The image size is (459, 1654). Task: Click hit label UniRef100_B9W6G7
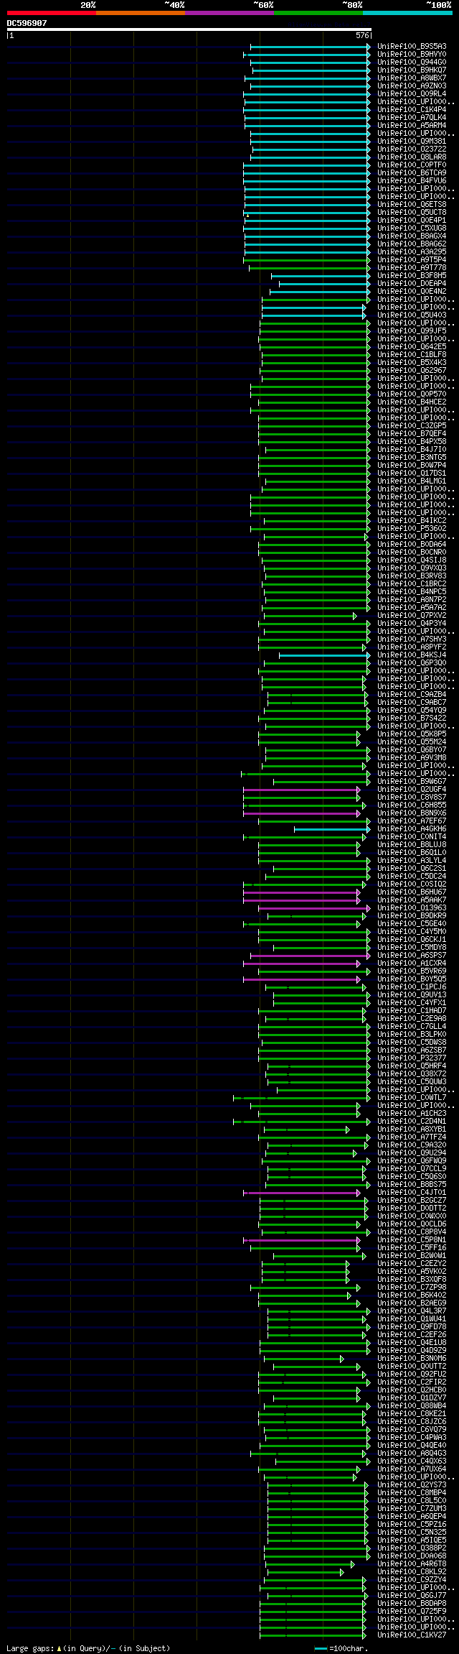tap(412, 782)
